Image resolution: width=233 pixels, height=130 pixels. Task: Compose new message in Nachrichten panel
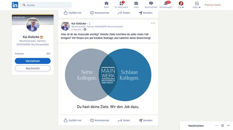[x=223, y=126]
